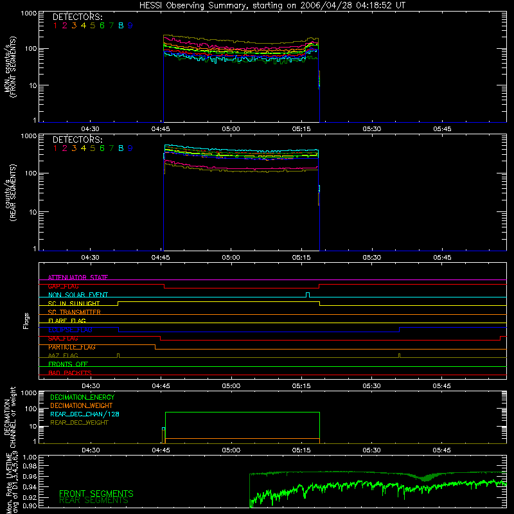Click the DECIMATION panel y-axis title
Screen dimensions: 514x514
click(10, 417)
